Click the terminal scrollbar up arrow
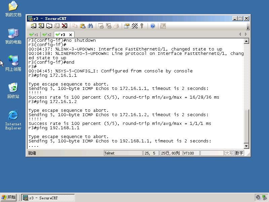 tap(246, 41)
